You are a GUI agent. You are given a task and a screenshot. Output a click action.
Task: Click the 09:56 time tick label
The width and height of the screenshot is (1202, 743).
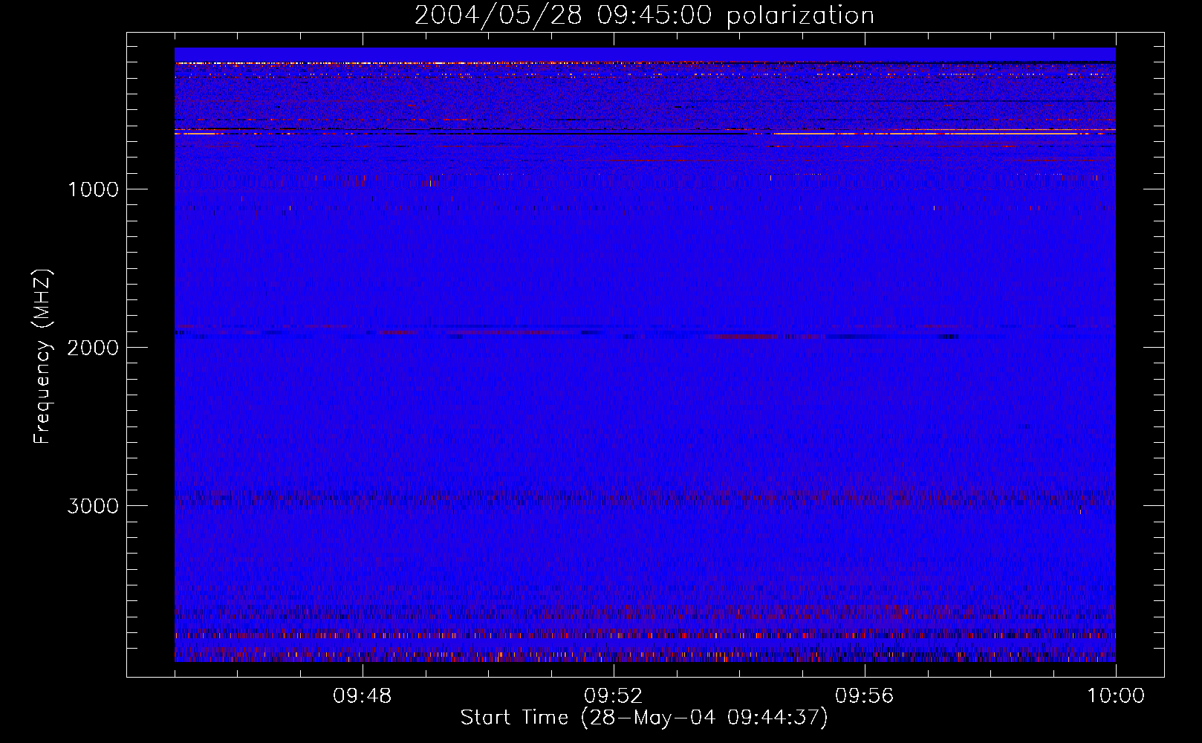(865, 696)
